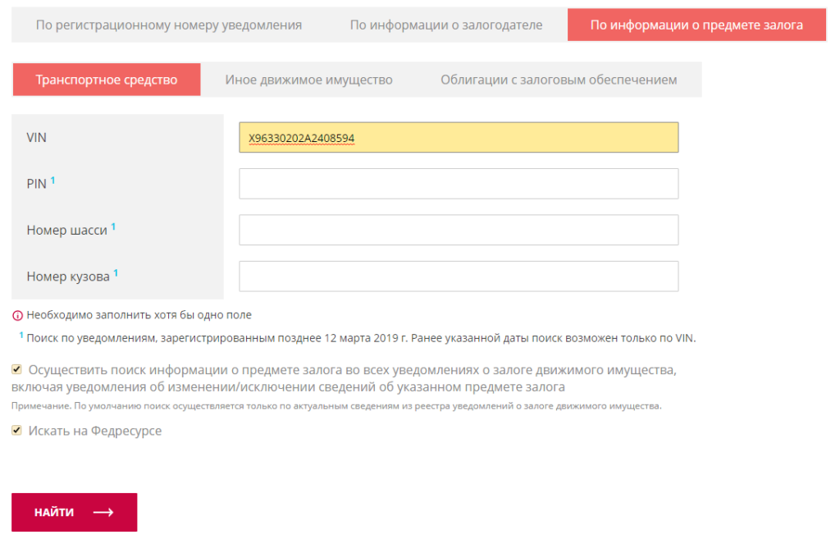Switch to 'По информации о залогодателе' tab
Screen dimensions: 840x544
[x=445, y=25]
